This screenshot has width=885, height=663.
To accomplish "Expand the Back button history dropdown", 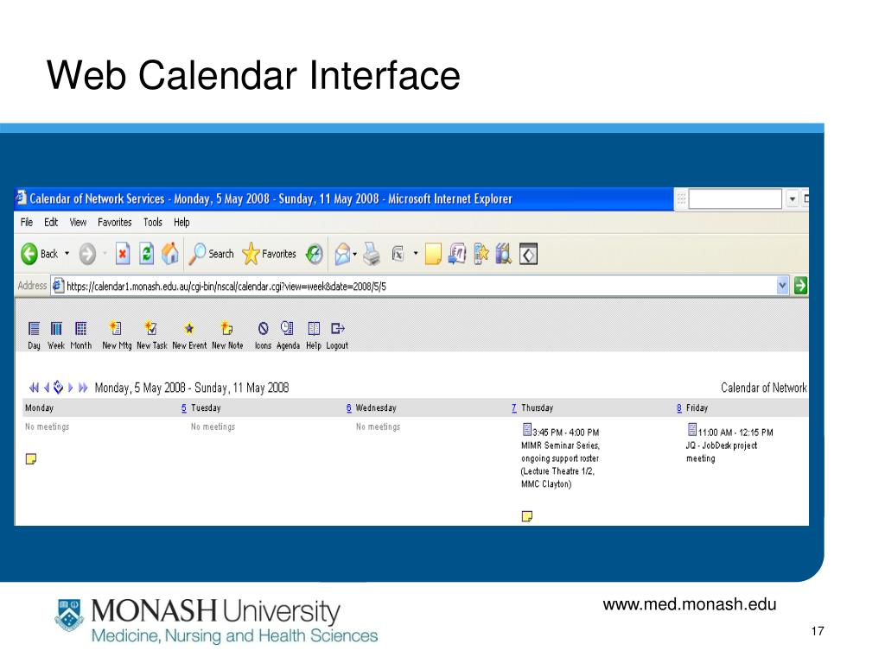I will coord(67,254).
